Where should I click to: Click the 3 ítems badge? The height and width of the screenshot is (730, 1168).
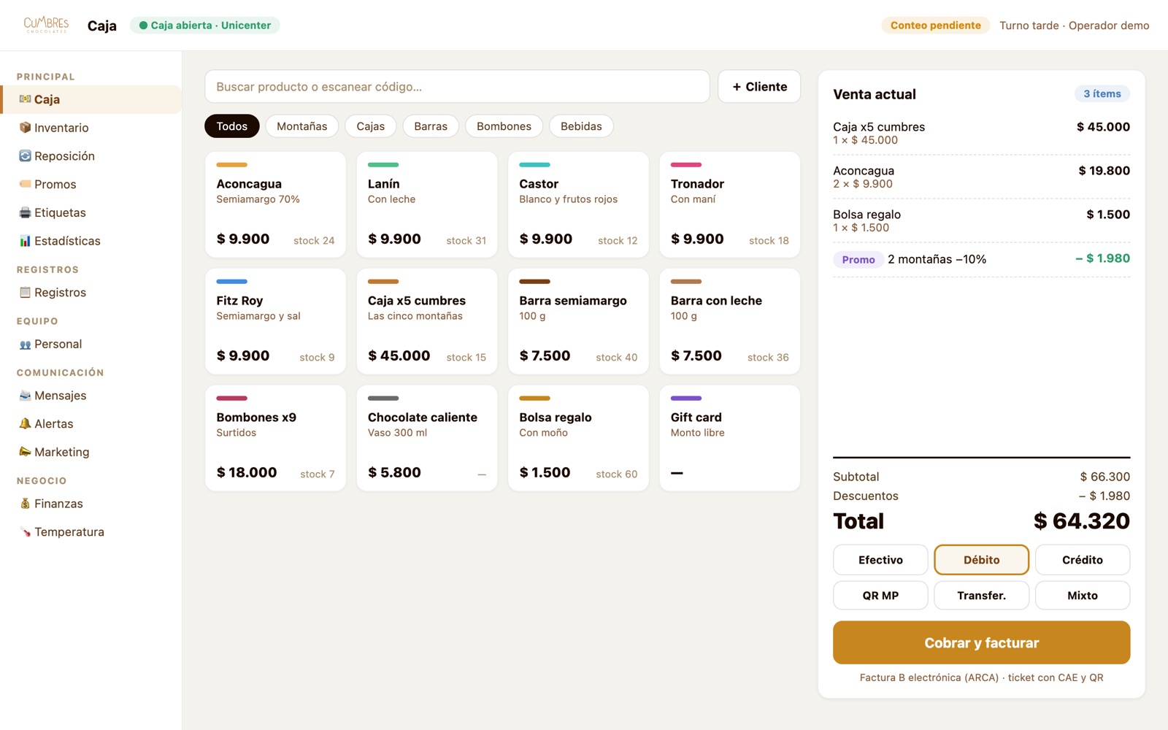click(1102, 93)
